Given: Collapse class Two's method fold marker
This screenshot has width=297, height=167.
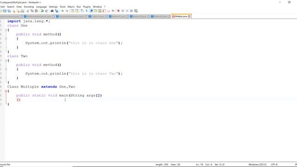Looking at the screenshot, I should pos(6,69).
